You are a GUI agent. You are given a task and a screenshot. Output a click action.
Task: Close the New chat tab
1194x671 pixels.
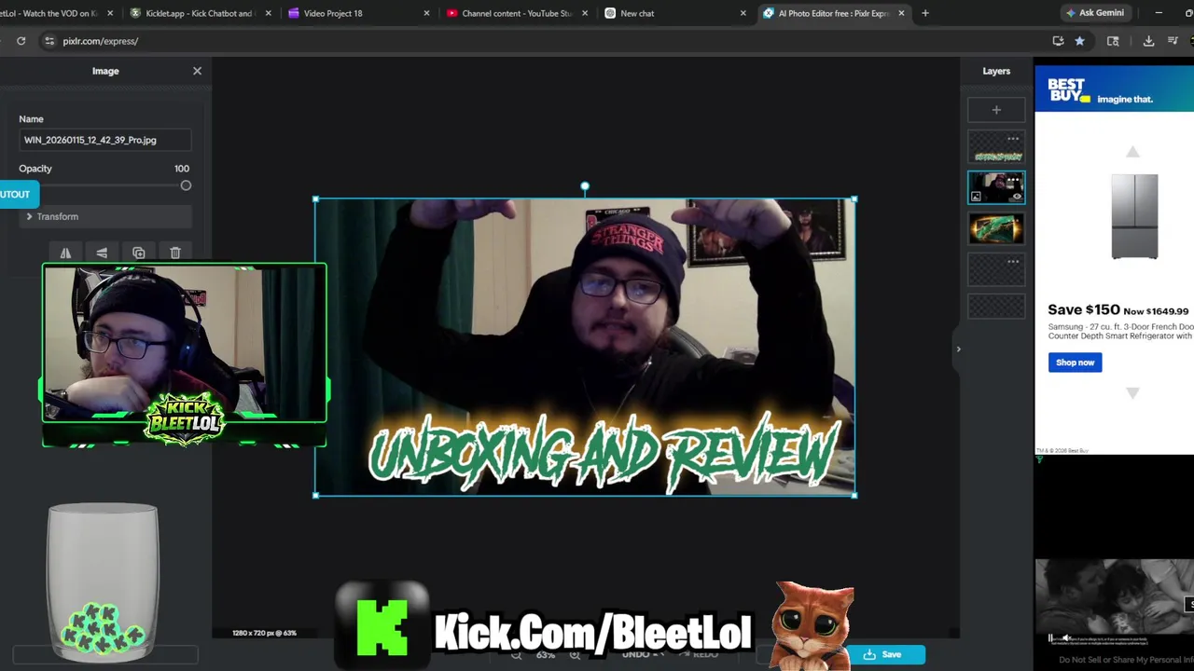tap(743, 13)
